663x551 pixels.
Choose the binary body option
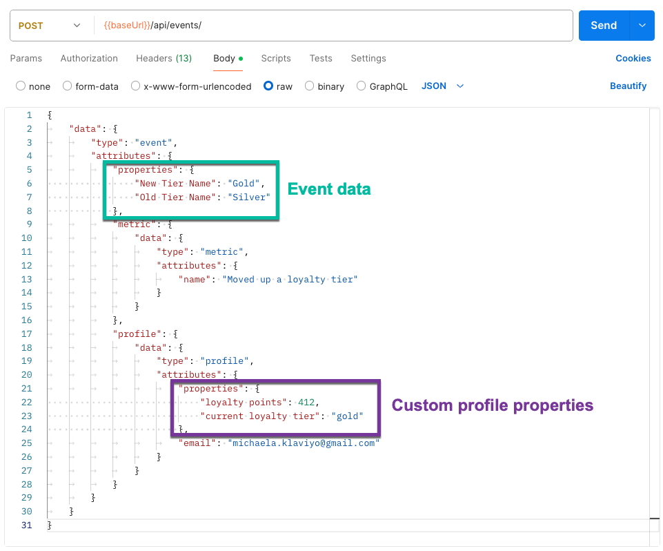310,86
